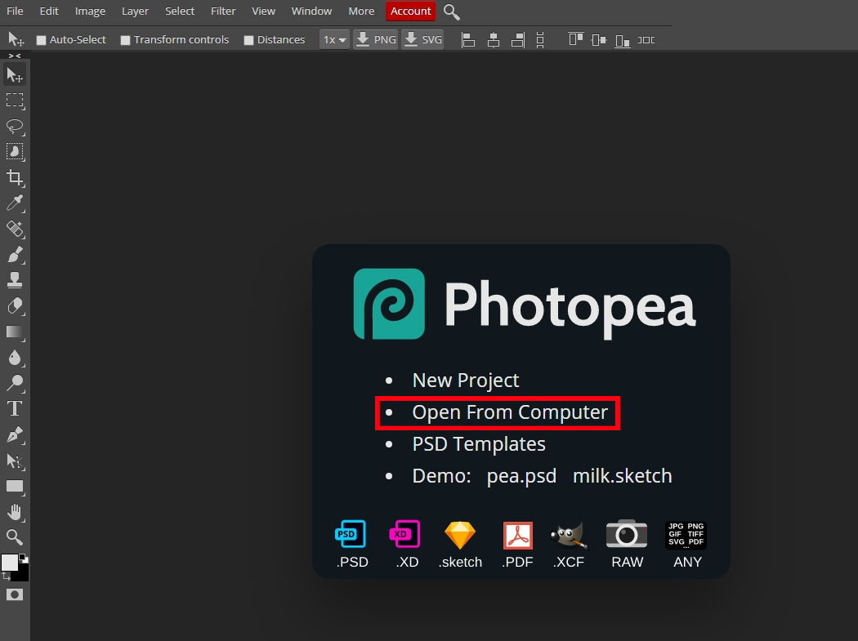Click the ANY formats icon
The image size is (858, 641).
(686, 534)
